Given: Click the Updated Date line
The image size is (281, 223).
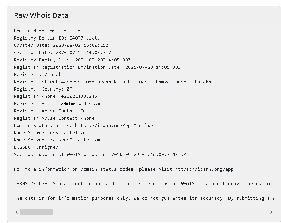Looking at the screenshot, I should pyautogui.click(x=61, y=45).
